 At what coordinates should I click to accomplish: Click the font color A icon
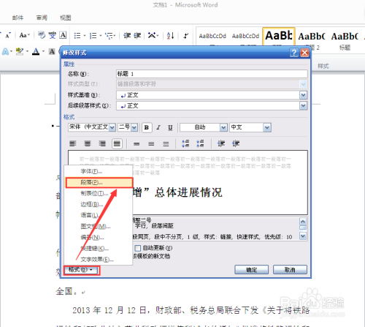pyautogui.click(x=36, y=51)
